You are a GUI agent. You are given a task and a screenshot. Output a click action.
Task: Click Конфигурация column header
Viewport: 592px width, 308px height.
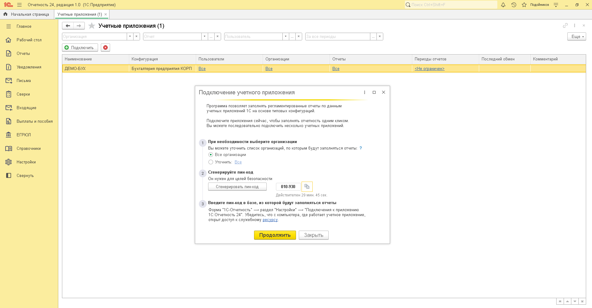tap(162, 59)
